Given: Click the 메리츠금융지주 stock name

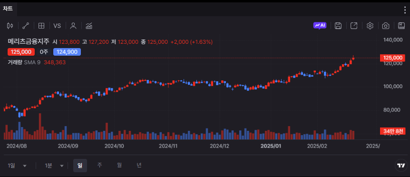Looking at the screenshot, I should pyautogui.click(x=29, y=41).
